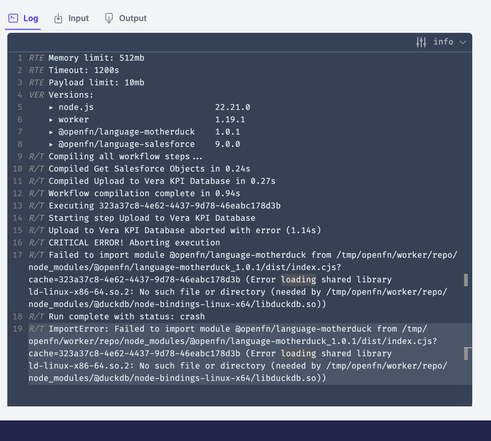Click the Output tab's export icon
The width and height of the screenshot is (491, 441).
click(109, 18)
